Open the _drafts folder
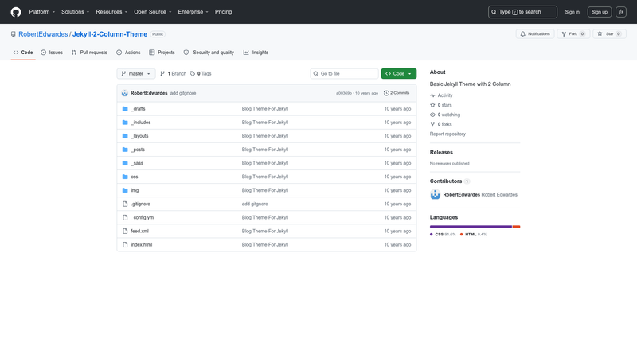Screen dimensions: 637x358 [x=138, y=109]
